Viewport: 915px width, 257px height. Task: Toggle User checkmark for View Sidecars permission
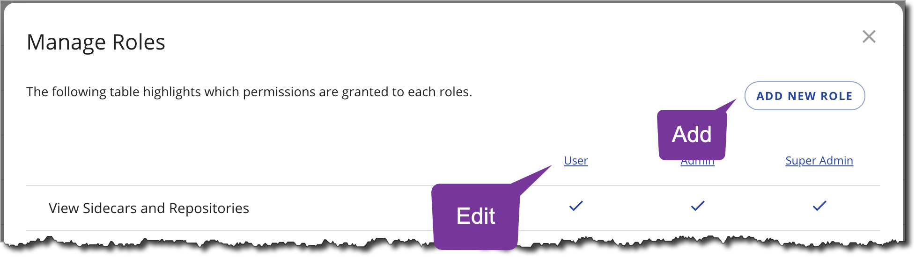576,206
